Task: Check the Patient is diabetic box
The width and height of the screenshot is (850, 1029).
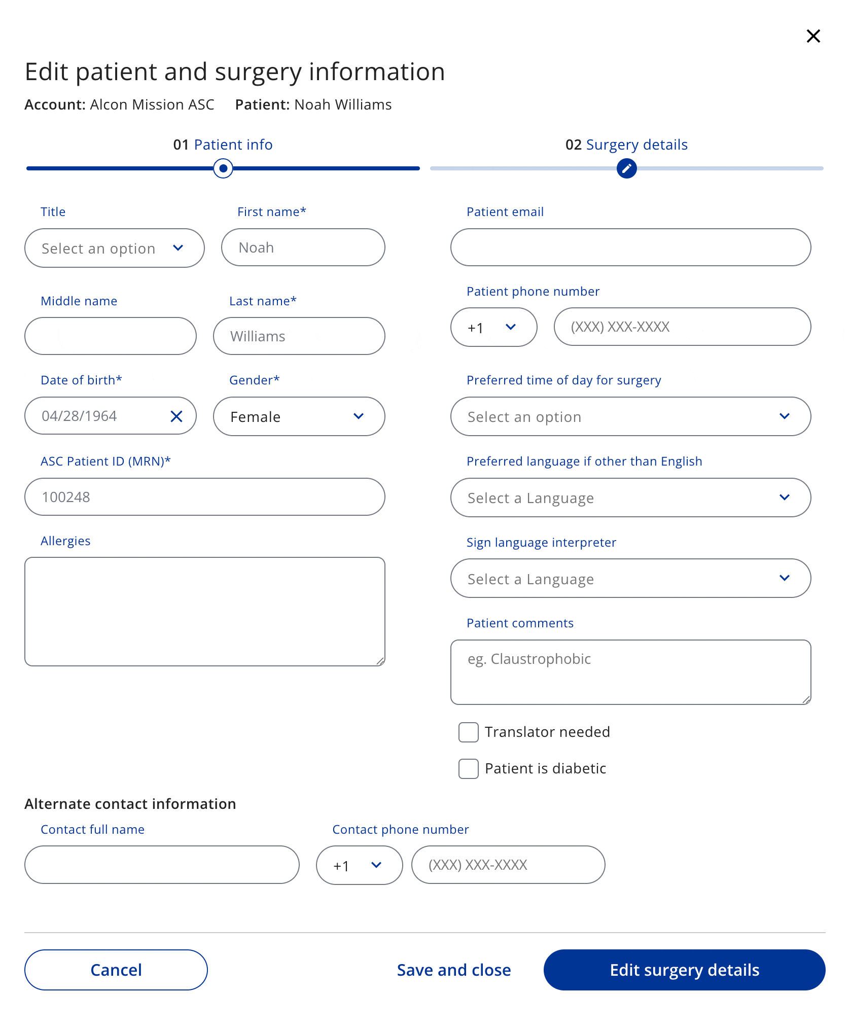Action: (469, 769)
